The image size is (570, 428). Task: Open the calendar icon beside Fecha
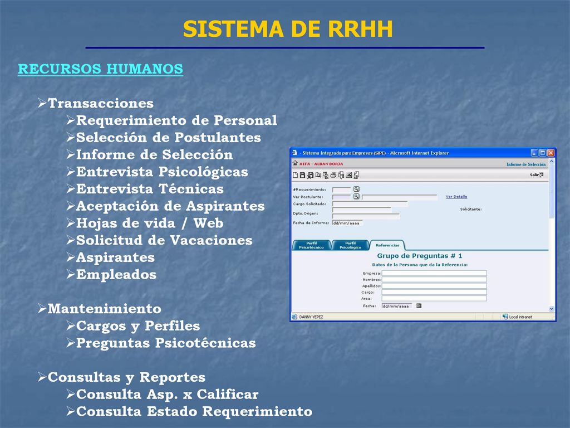point(419,306)
